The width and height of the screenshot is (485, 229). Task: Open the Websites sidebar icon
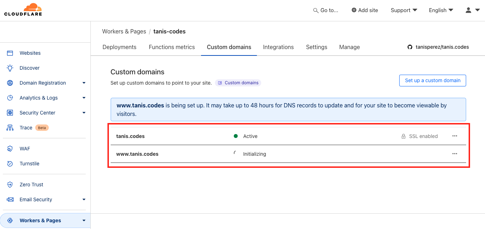pos(10,53)
